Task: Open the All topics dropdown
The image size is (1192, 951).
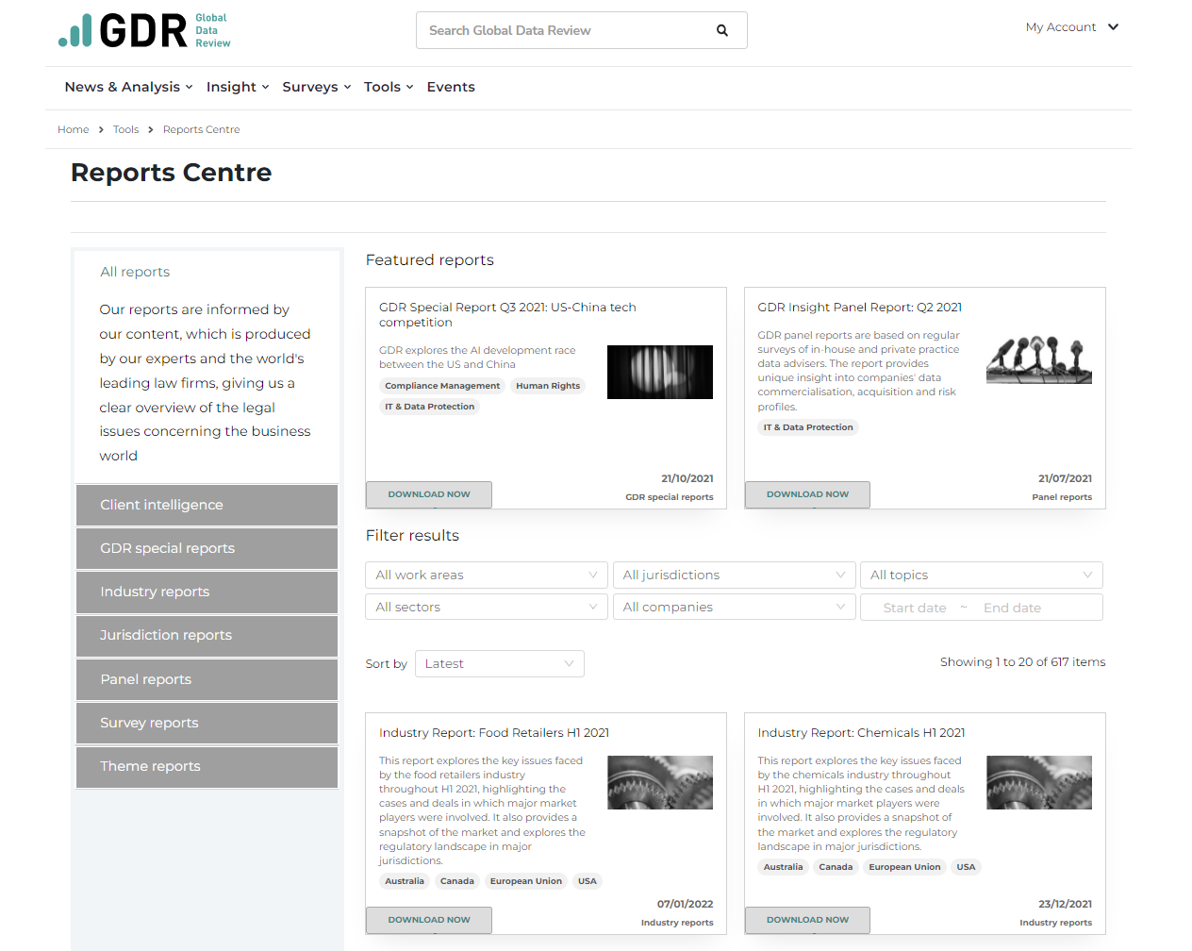Action: click(x=982, y=575)
